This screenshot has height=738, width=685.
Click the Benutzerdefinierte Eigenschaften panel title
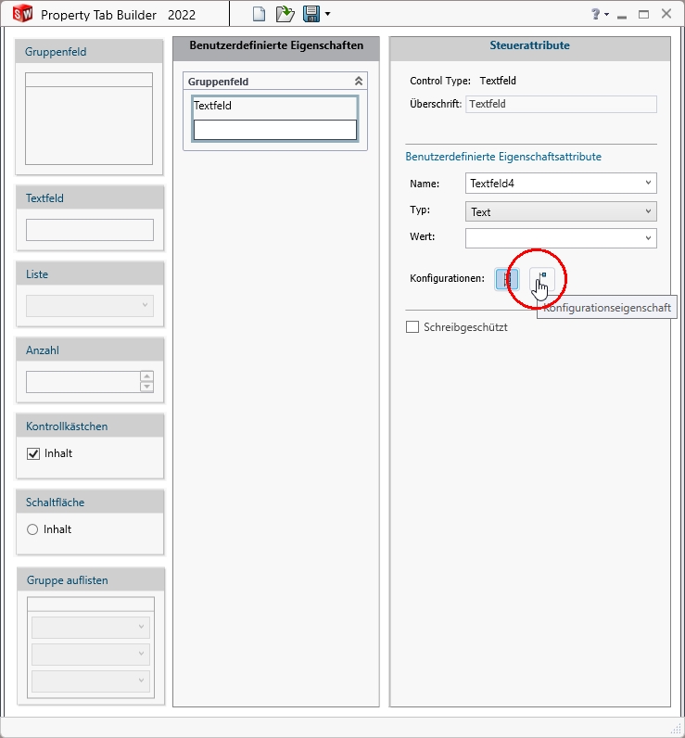(276, 45)
